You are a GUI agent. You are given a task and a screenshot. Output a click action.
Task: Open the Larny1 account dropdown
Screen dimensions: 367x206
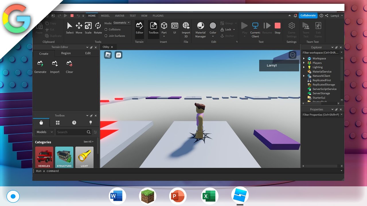click(x=337, y=16)
